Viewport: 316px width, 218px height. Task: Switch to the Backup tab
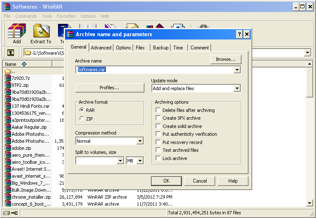coord(160,48)
